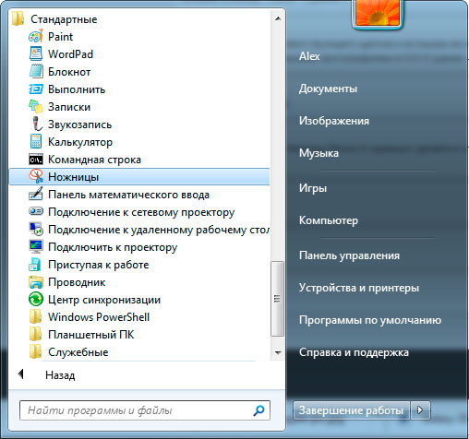Click the remote desktop connection icon

tap(36, 230)
